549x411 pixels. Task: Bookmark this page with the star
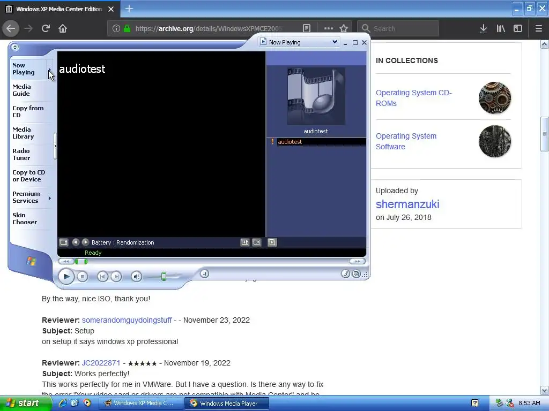[344, 28]
